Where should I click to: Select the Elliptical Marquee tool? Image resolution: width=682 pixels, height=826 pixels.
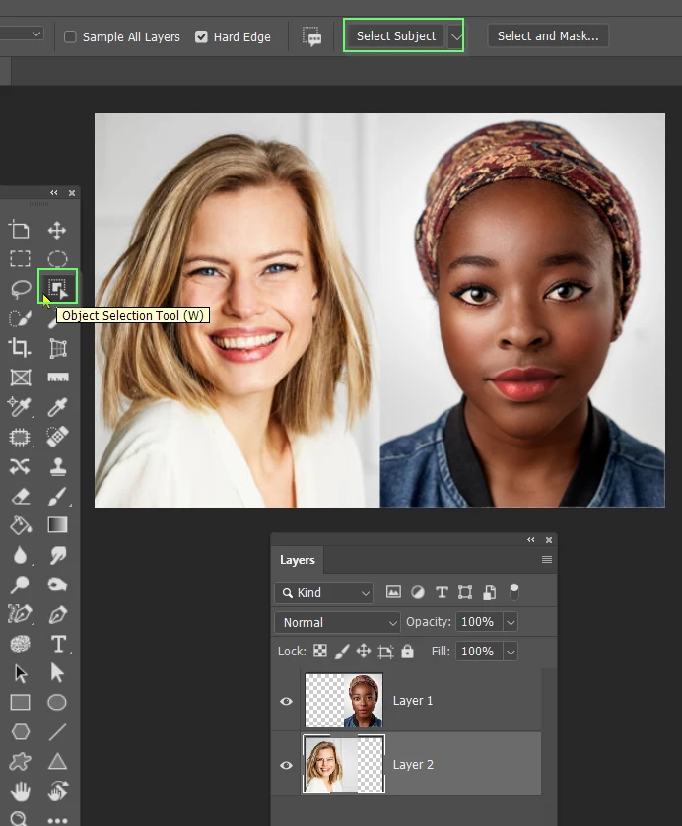click(x=57, y=258)
